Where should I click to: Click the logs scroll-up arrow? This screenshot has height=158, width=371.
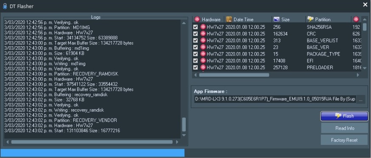tap(184, 23)
